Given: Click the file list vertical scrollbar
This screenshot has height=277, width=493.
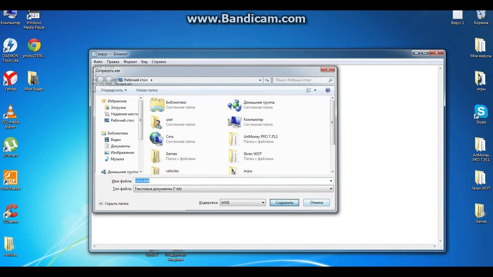Looking at the screenshot, I should pyautogui.click(x=332, y=123).
